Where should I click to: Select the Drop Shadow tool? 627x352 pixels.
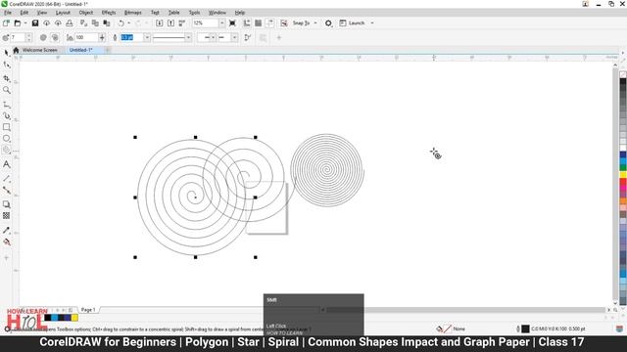[7, 204]
